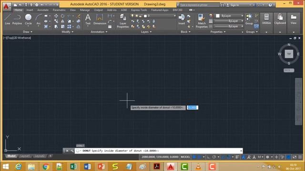Open the Clipboard panel
Screen dimensions: 305x171
point(280,19)
